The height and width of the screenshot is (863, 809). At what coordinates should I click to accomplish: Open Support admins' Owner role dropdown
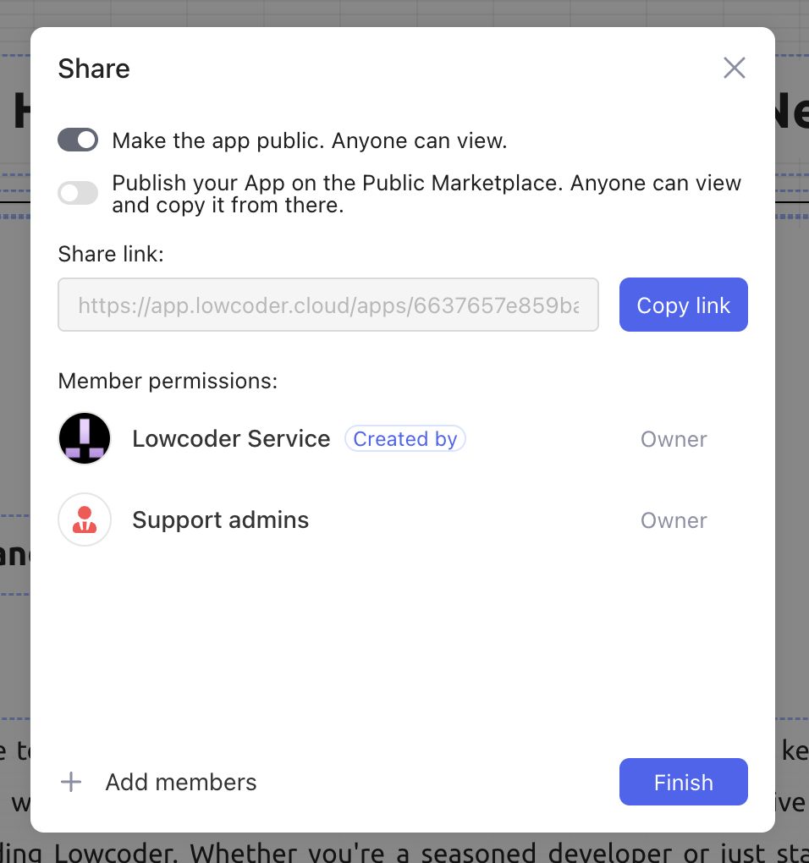(674, 520)
